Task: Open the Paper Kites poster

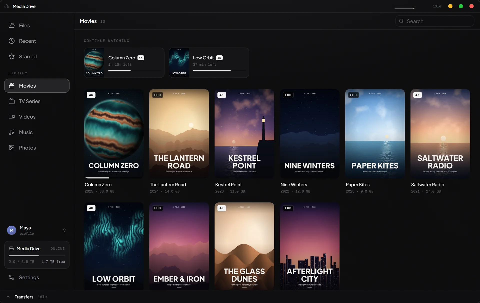Action: tap(375, 134)
